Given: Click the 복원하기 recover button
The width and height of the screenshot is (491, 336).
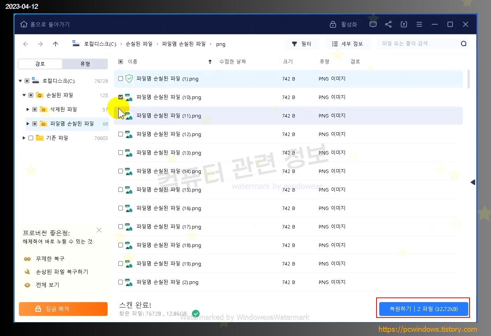Looking at the screenshot, I should click(424, 309).
